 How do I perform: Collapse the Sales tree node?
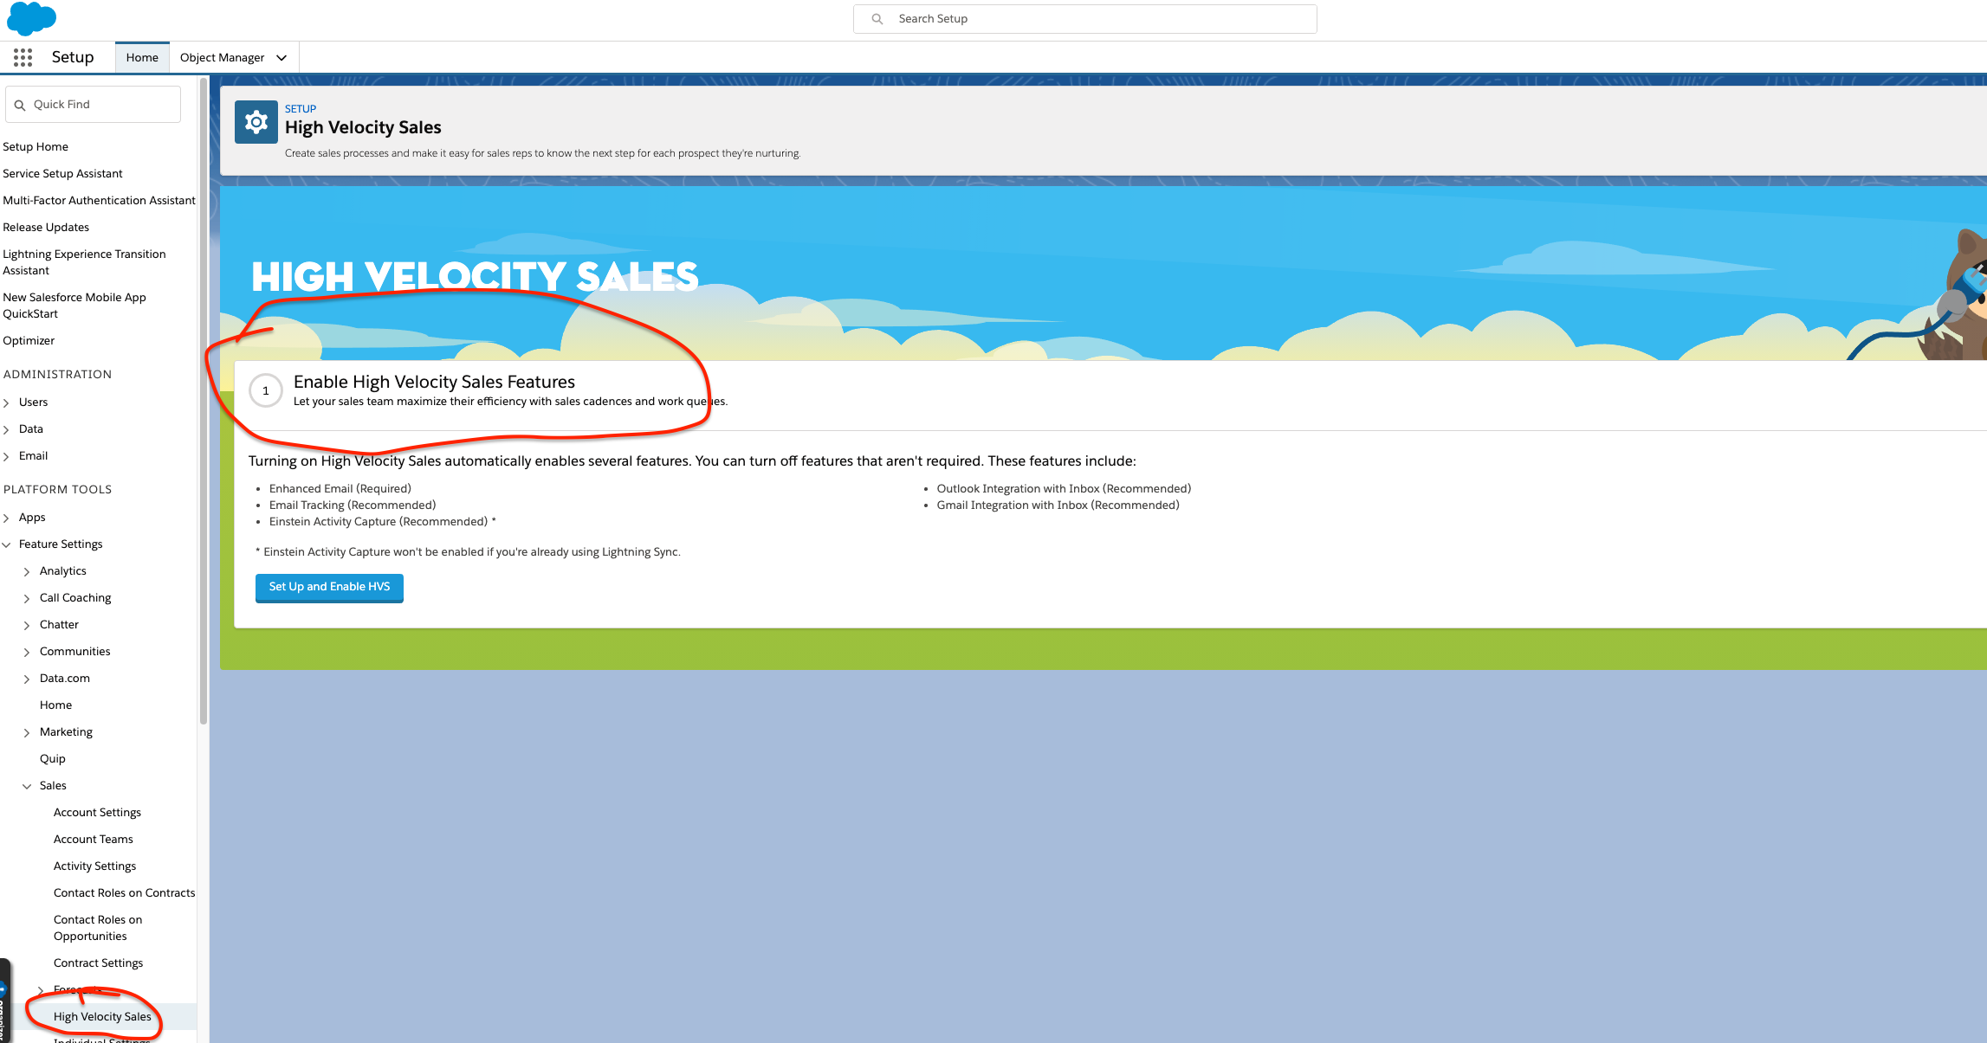(x=27, y=786)
